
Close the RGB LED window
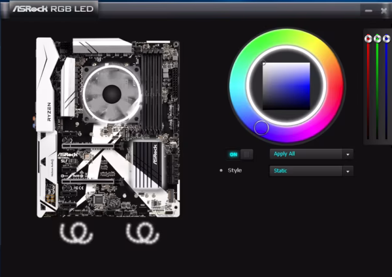(384, 10)
